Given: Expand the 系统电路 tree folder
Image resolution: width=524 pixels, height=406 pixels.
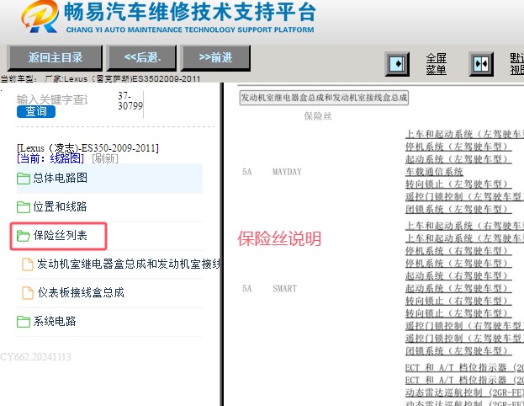Looking at the screenshot, I should [x=55, y=321].
